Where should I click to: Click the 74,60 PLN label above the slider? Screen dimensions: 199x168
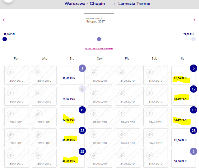tap(189, 34)
